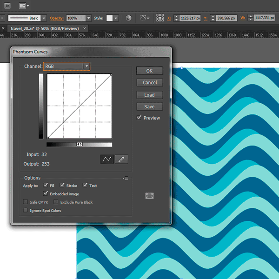Open the Channel RGB dropdown
279x279 pixels.
66,66
